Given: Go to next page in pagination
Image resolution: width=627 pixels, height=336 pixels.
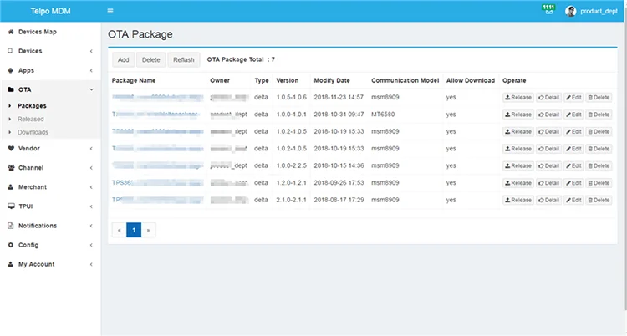Looking at the screenshot, I should (x=149, y=229).
